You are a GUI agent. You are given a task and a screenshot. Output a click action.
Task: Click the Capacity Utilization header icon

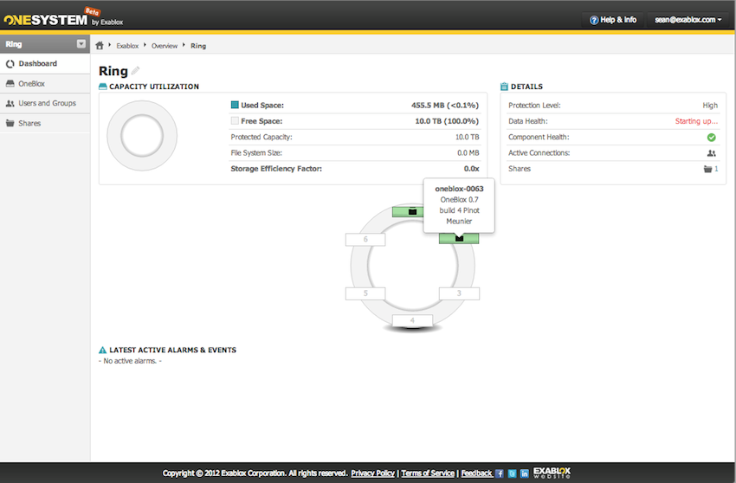click(103, 87)
